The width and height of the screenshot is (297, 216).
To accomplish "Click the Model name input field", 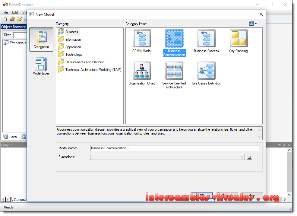I will 175,148.
